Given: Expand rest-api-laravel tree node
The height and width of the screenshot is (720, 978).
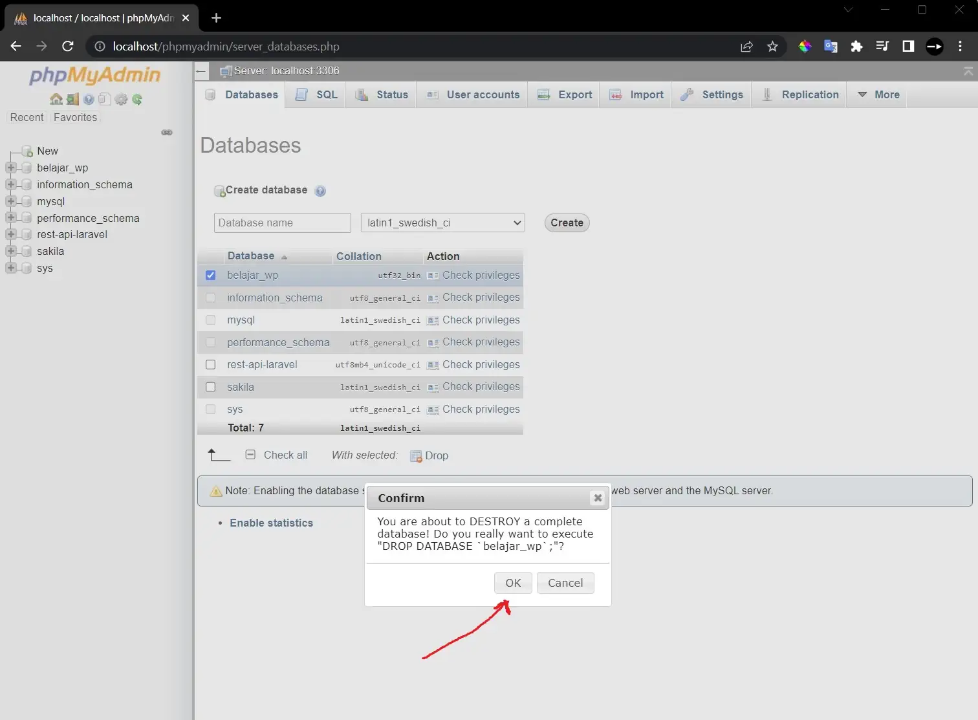Looking at the screenshot, I should (x=10, y=234).
